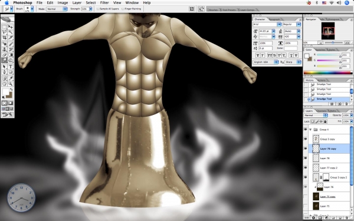Open the font size dropdown arrow

273,31
